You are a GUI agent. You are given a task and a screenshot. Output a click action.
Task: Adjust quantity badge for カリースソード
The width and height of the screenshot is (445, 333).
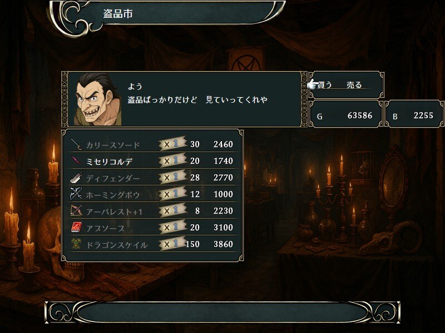pyautogui.click(x=172, y=144)
